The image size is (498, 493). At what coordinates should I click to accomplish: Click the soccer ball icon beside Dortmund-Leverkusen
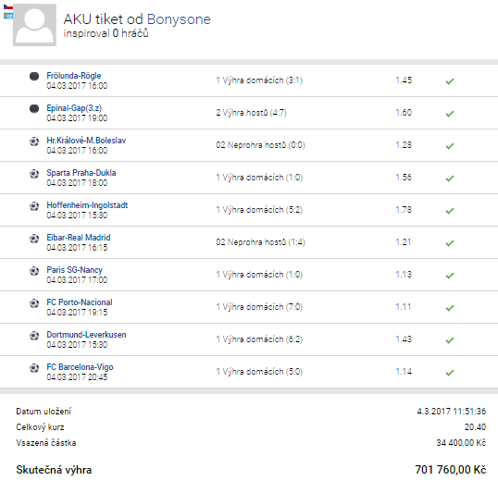[x=34, y=336]
